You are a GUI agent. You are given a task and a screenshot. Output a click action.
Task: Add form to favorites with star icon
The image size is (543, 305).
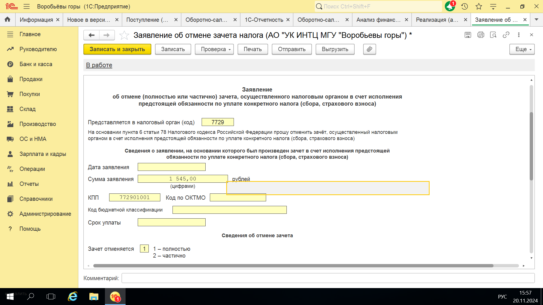(x=124, y=35)
